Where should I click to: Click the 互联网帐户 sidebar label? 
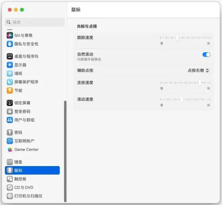click(x=24, y=141)
